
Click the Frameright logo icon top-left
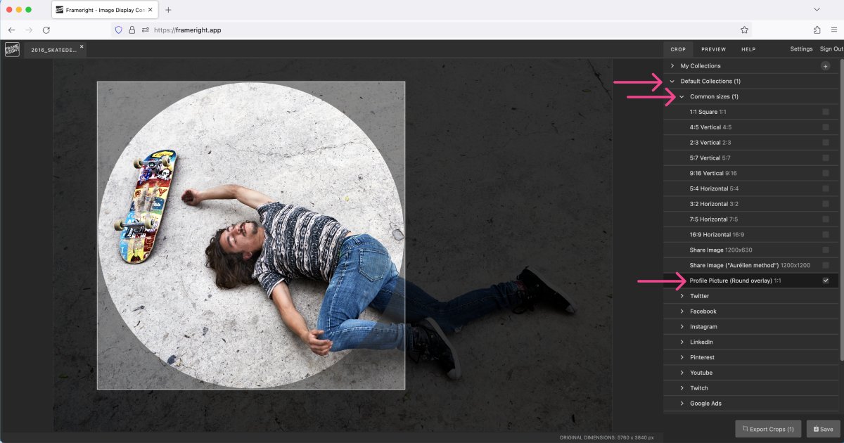click(11, 49)
